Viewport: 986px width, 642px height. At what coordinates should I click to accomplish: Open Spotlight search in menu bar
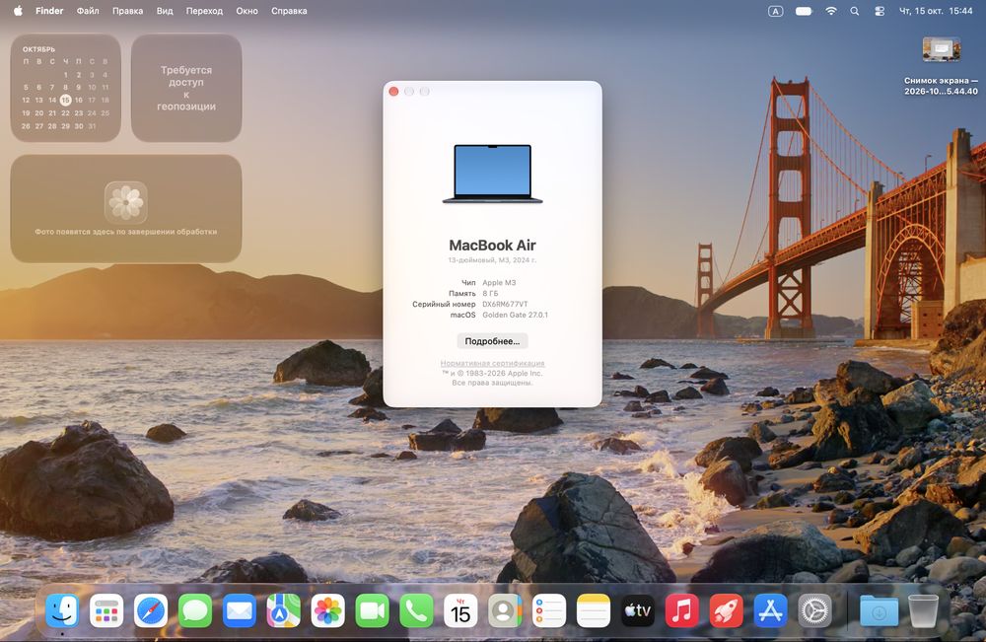[x=855, y=11]
